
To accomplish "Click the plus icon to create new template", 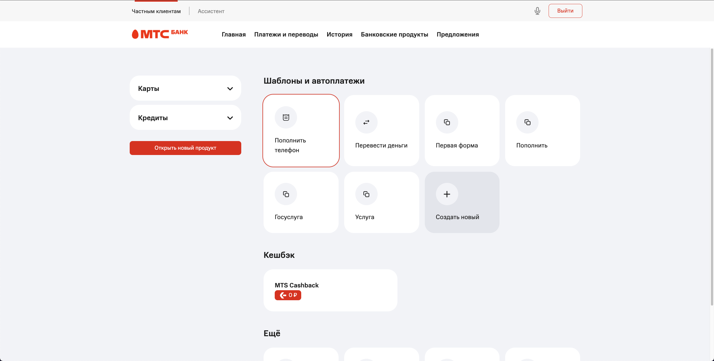I will click(447, 194).
